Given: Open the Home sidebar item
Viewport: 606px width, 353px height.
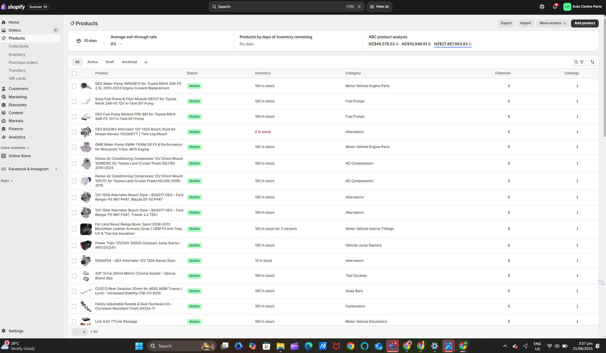Looking at the screenshot, I should tap(14, 22).
